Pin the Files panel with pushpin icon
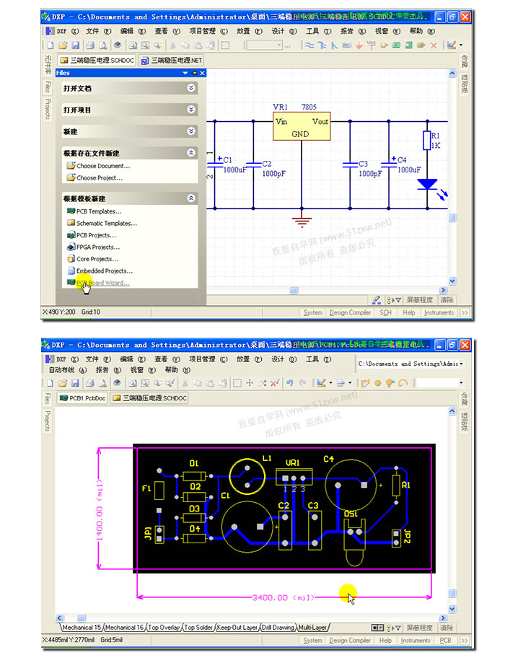The height and width of the screenshot is (663, 505). point(194,73)
